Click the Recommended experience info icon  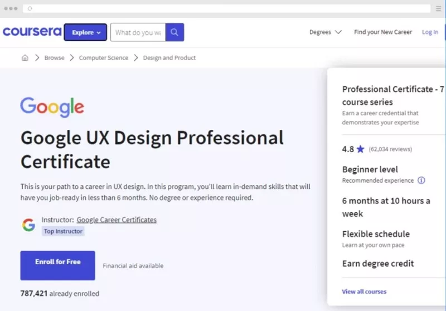click(421, 180)
